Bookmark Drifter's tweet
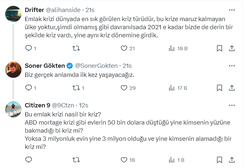This screenshot has height=168, width=246. [x=220, y=48]
